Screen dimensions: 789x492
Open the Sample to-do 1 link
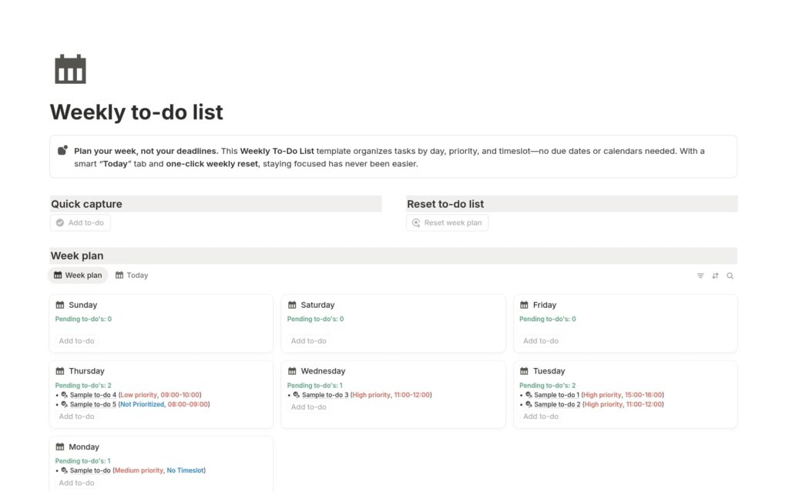(556, 395)
